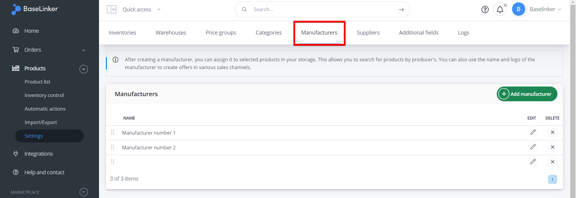Collapse sidebar using the panel toggle icon
Image resolution: width=576 pixels, height=198 pixels.
click(112, 9)
